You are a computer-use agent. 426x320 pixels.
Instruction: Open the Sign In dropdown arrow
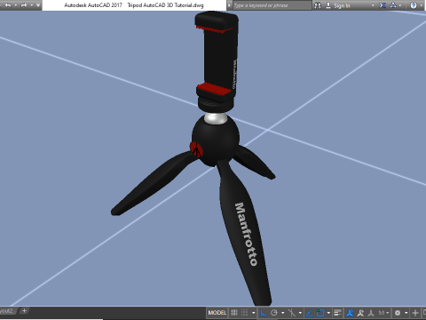pos(373,5)
